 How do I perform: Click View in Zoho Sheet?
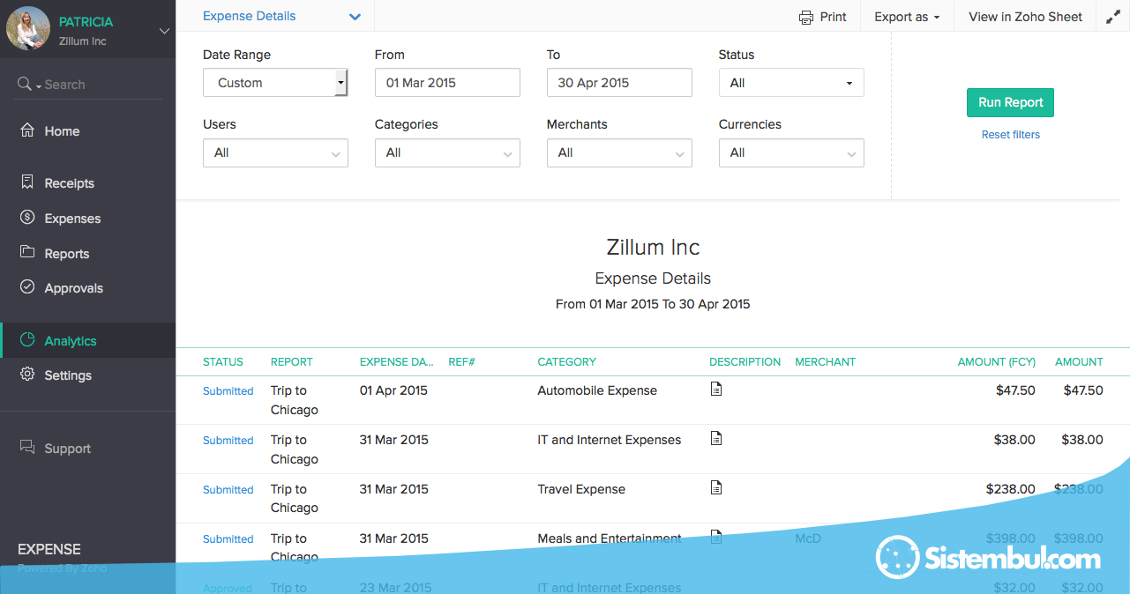pyautogui.click(x=1025, y=17)
